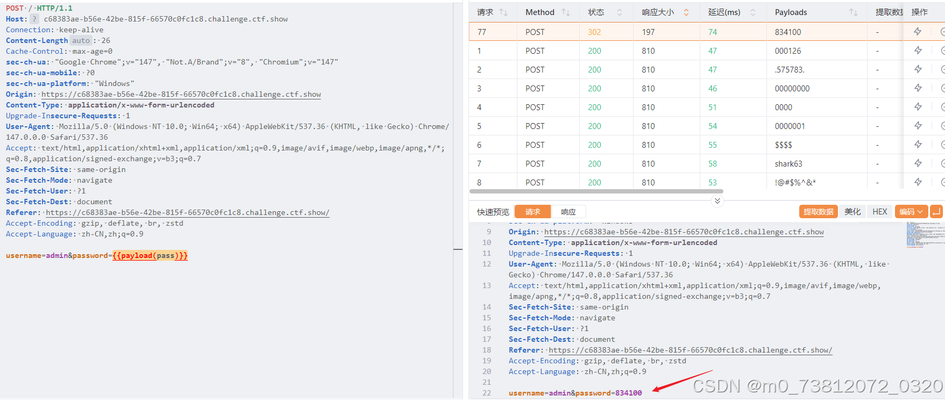
Task: Open the 编码 encoding dropdown
Action: [x=911, y=212]
